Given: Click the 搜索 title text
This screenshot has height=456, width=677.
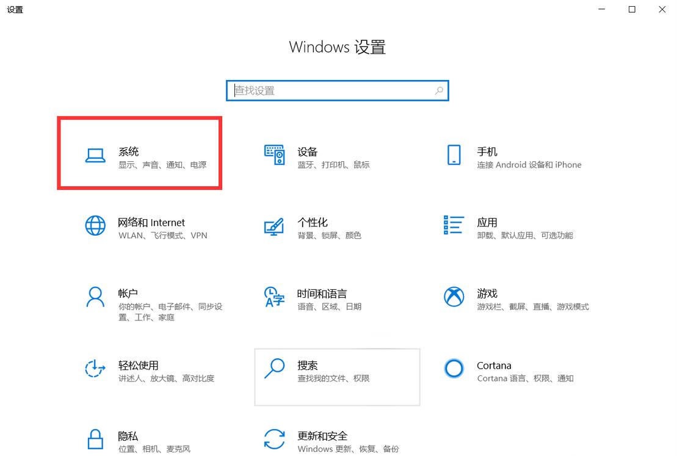Looking at the screenshot, I should pos(308,365).
